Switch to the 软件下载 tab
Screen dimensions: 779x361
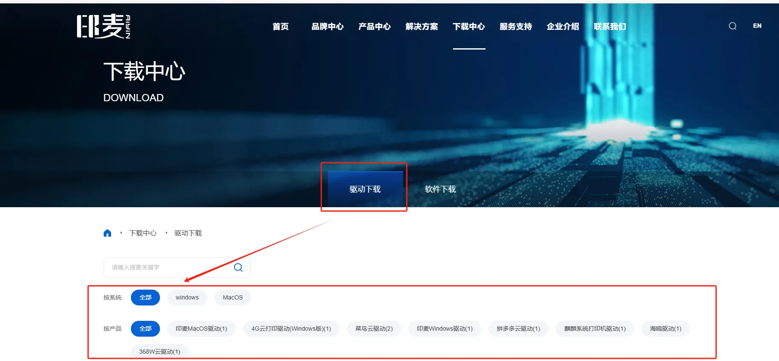pos(440,189)
